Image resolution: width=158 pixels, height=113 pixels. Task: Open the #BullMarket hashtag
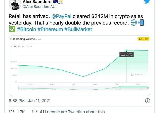pos(78,29)
